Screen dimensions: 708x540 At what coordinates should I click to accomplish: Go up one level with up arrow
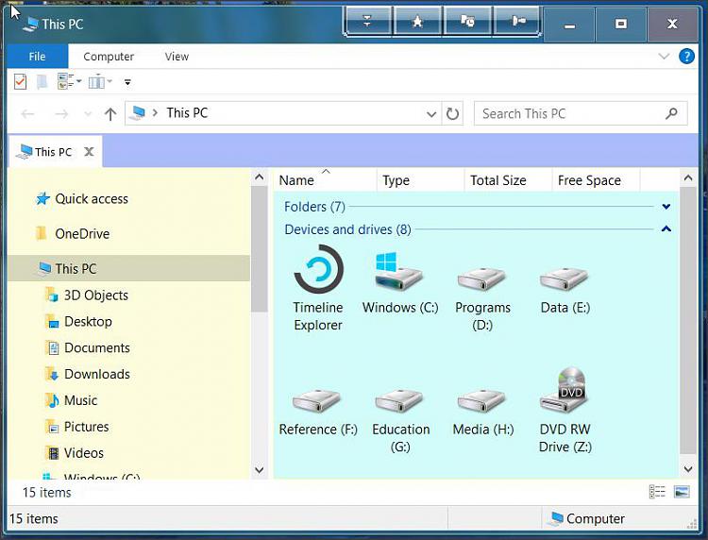point(110,114)
